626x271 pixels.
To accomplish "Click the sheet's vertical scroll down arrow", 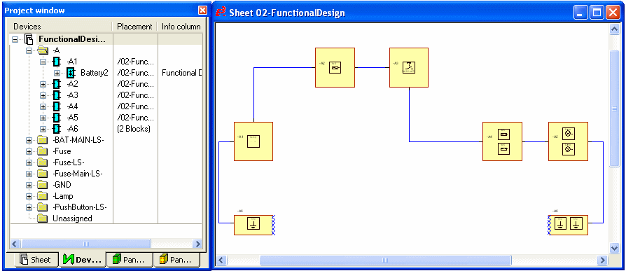I will pos(614,249).
